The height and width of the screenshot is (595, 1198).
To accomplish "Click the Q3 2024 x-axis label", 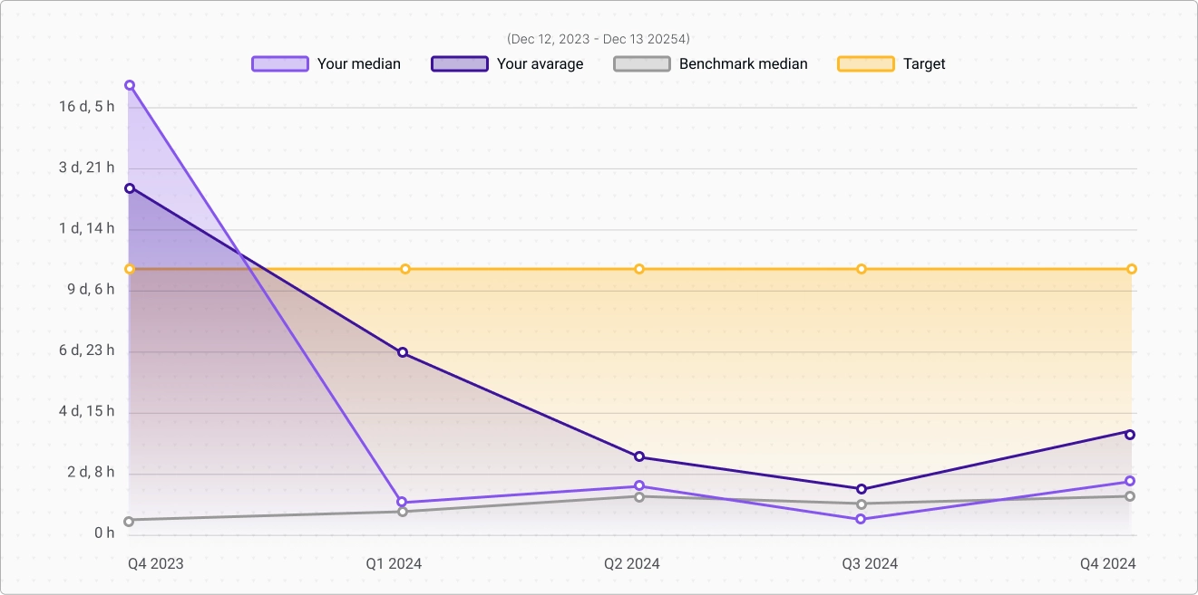I will coord(870,563).
